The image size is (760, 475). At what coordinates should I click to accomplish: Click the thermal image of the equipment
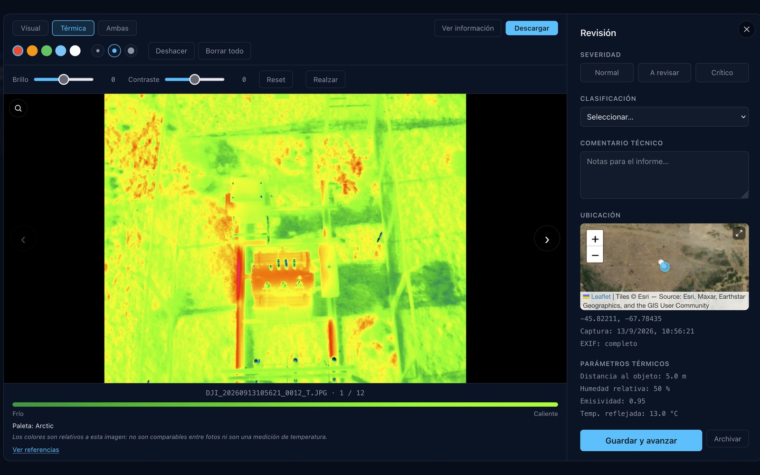pyautogui.click(x=285, y=238)
